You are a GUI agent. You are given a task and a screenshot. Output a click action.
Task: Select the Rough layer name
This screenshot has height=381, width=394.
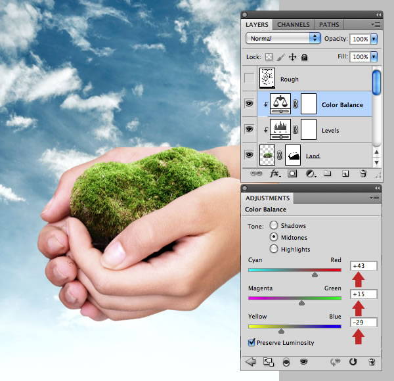click(x=290, y=79)
